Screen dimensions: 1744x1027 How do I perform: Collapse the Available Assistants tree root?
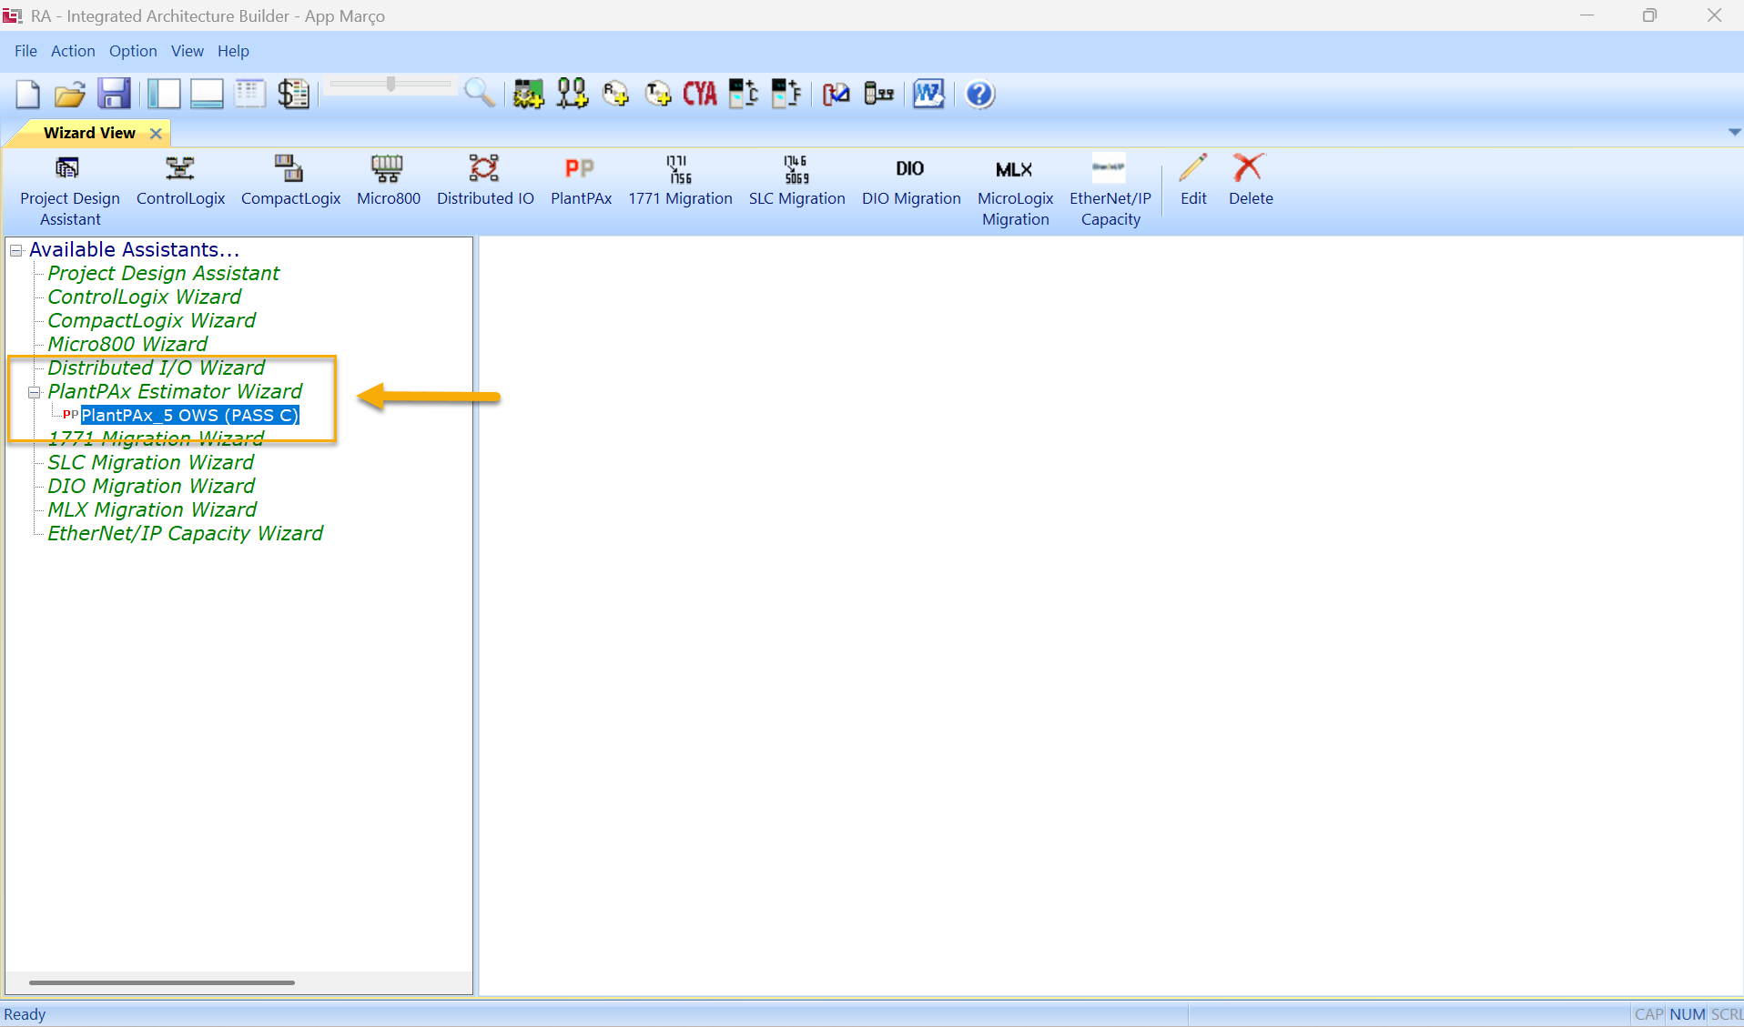[16, 250]
